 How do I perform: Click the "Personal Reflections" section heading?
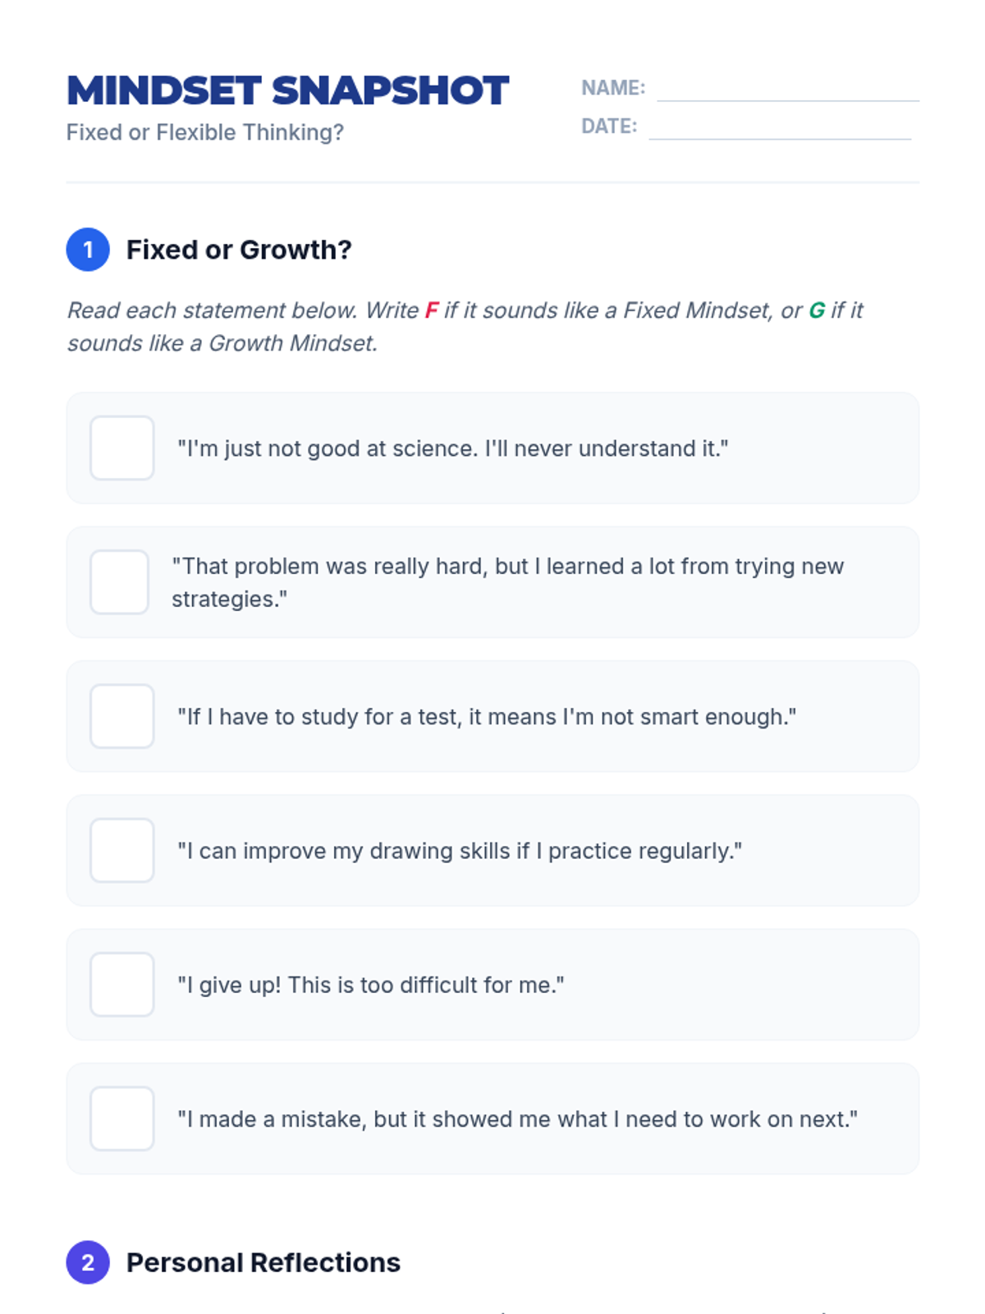coord(263,1262)
